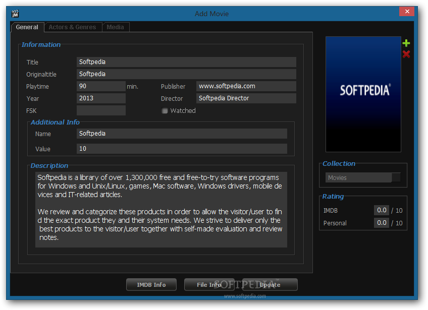Viewport: 428px width, 310px height.
Task: Click the IMDB Info button
Action: click(151, 285)
